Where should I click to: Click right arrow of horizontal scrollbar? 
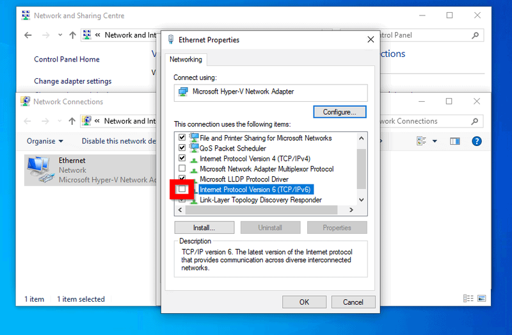tap(351, 210)
